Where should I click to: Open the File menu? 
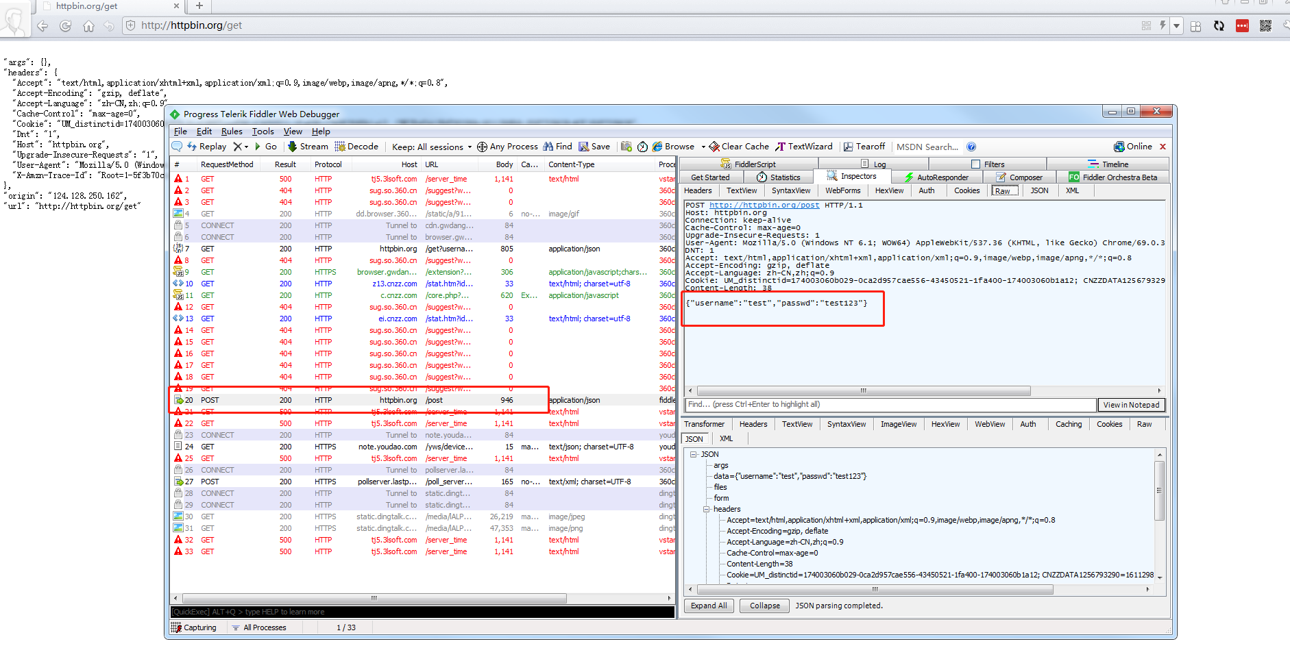(180, 132)
